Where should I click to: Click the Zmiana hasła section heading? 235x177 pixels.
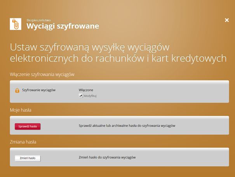pyautogui.click(x=23, y=142)
